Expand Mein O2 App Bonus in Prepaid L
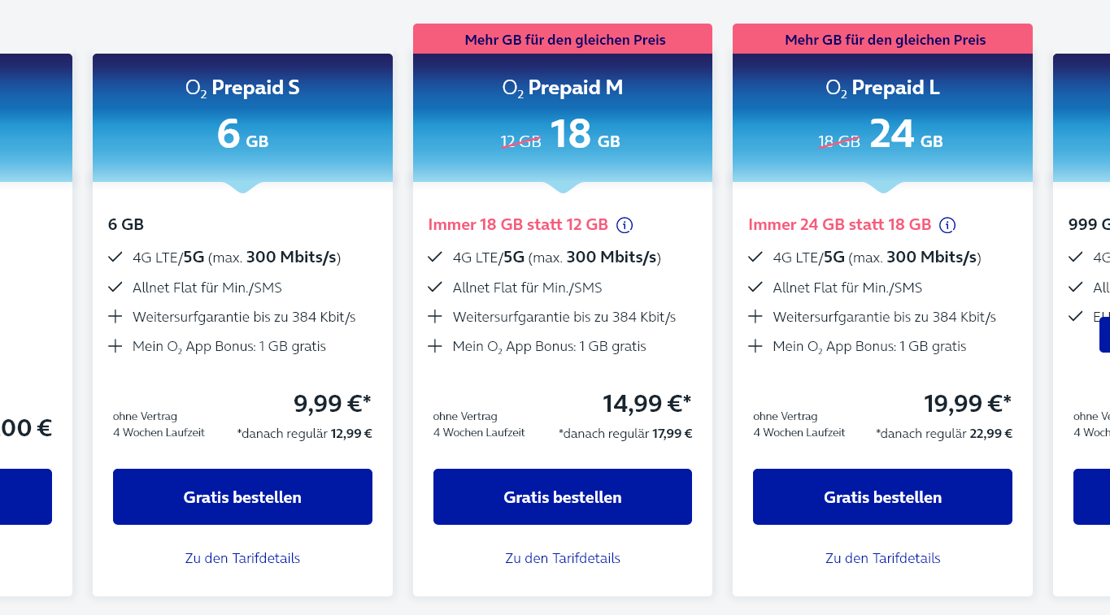 (755, 346)
